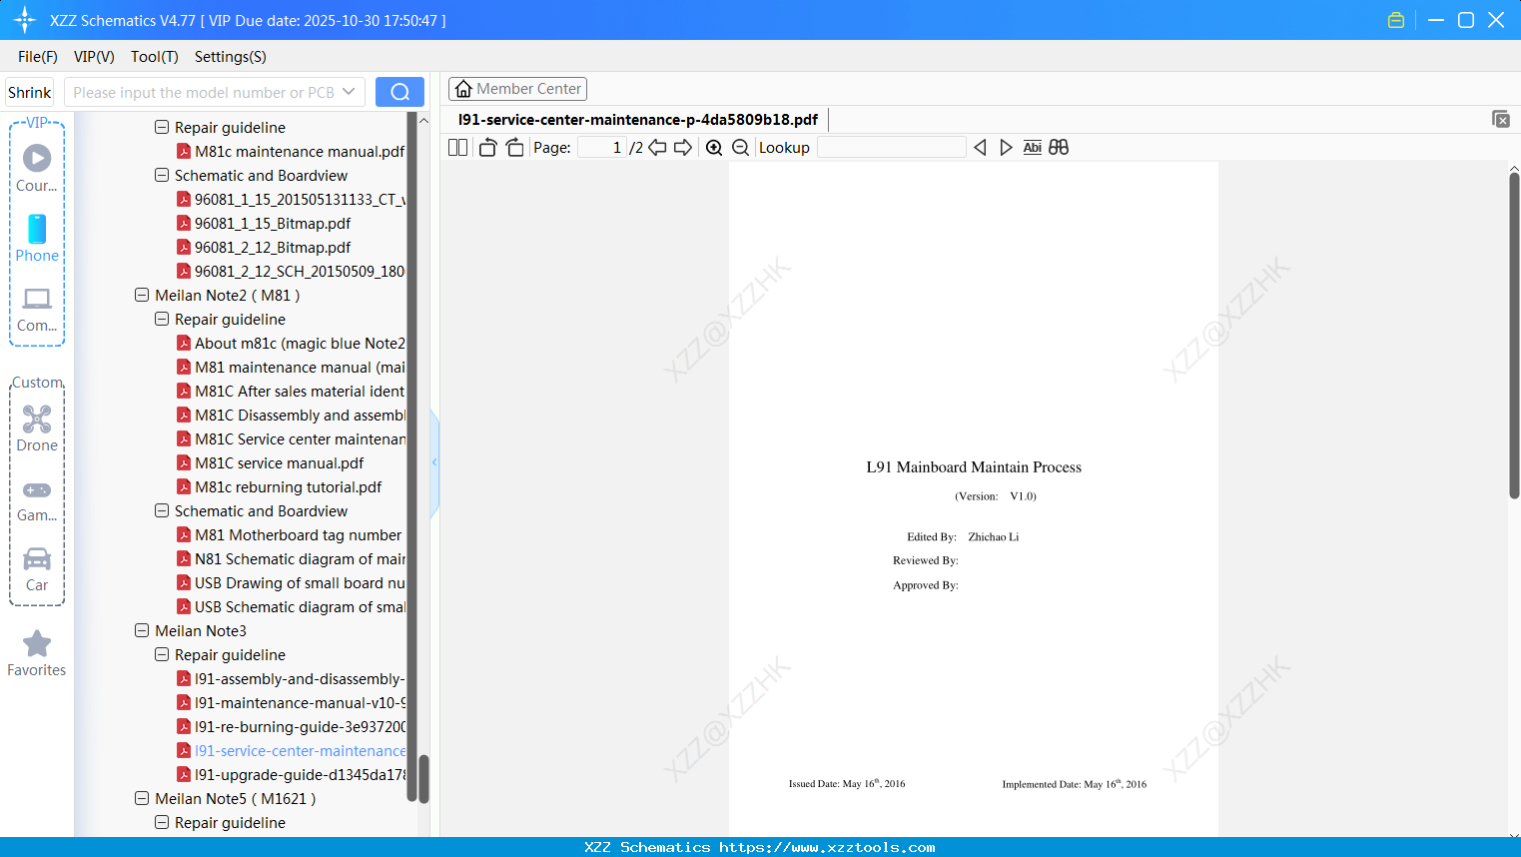Collapse the Meilan Note2 ( M81 ) node

point(142,296)
